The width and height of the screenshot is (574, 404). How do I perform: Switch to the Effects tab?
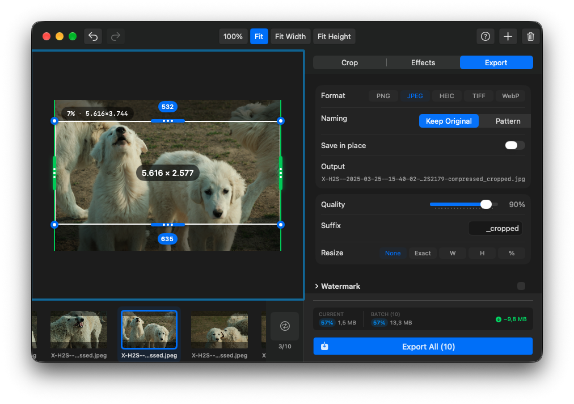click(423, 62)
